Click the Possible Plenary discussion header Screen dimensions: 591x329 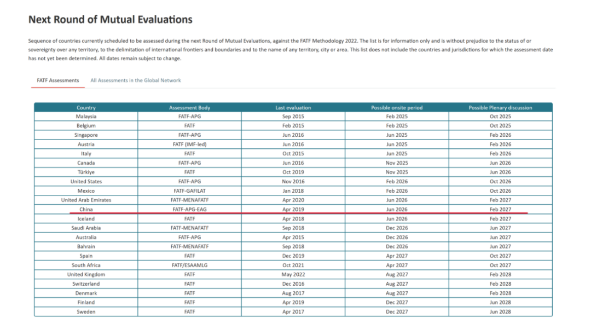(x=500, y=107)
